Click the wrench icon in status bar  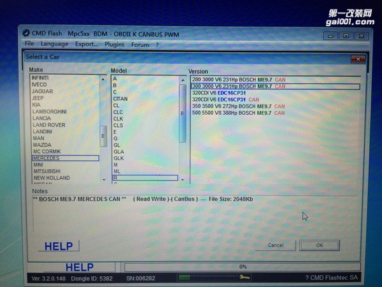click(x=244, y=277)
